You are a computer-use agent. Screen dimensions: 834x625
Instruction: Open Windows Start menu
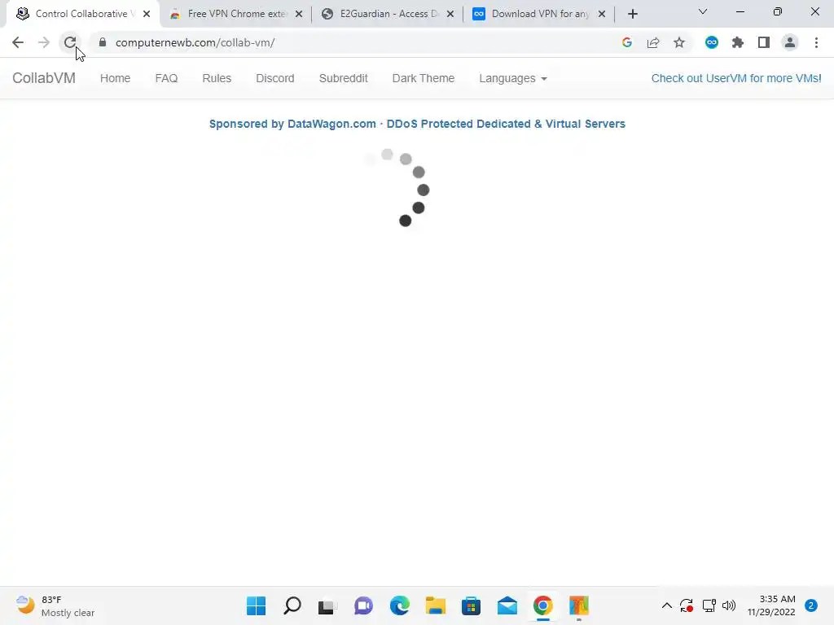(256, 605)
